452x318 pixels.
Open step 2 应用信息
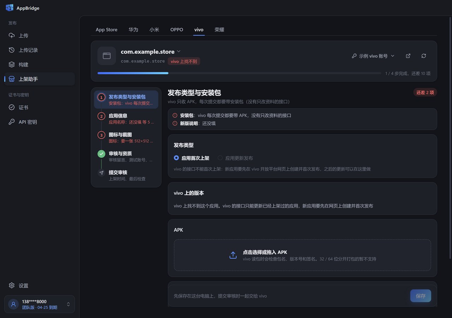(x=126, y=119)
